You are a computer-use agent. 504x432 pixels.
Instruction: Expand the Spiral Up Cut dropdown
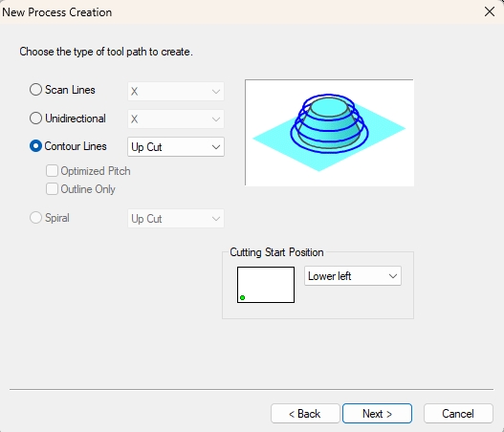click(x=176, y=219)
